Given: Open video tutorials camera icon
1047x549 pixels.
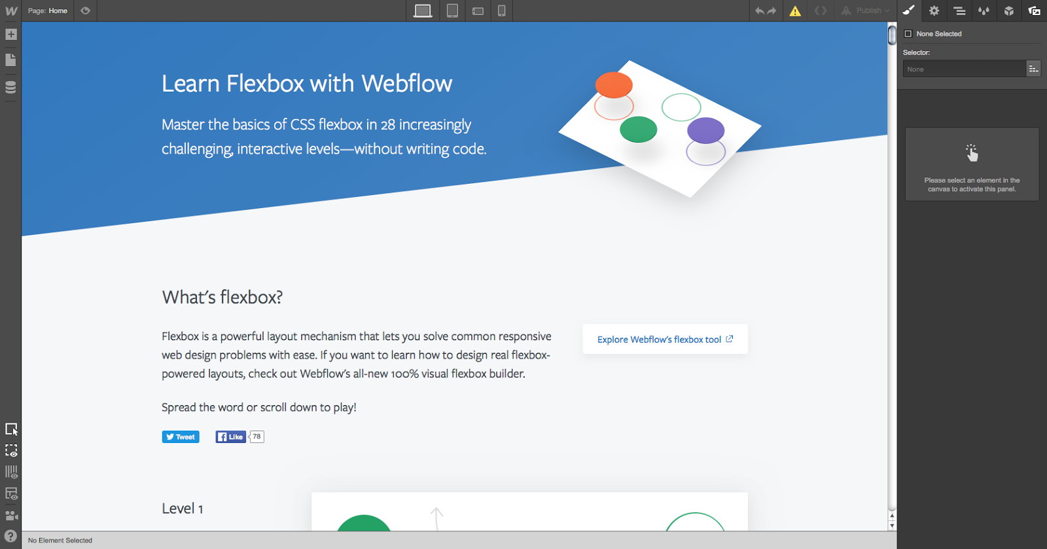Looking at the screenshot, I should (x=11, y=516).
